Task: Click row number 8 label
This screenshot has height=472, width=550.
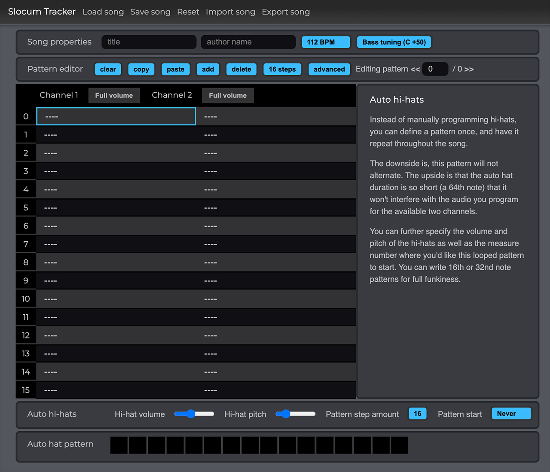Action: click(26, 262)
